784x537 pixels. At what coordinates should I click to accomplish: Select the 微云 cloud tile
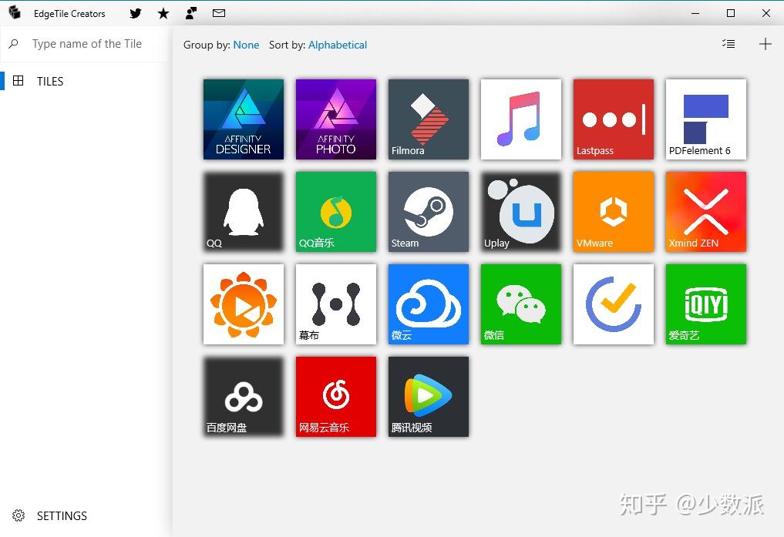429,304
